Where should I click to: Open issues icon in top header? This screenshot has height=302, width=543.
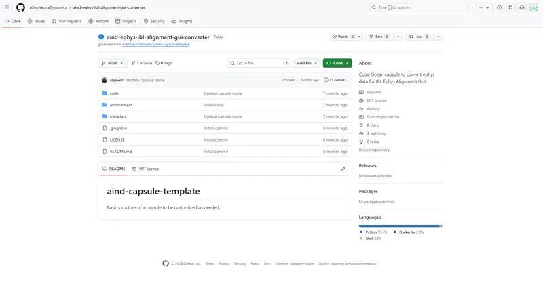tap(499, 7)
